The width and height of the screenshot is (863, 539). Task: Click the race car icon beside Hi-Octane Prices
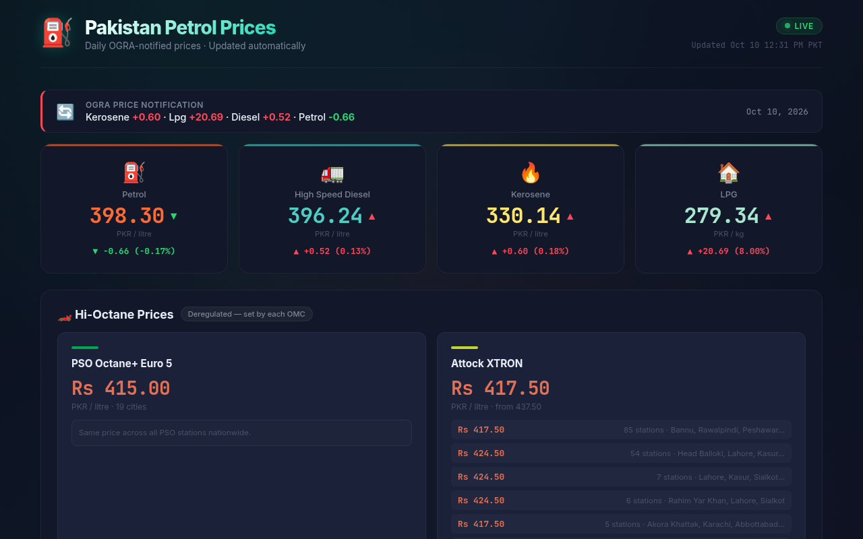pos(65,315)
